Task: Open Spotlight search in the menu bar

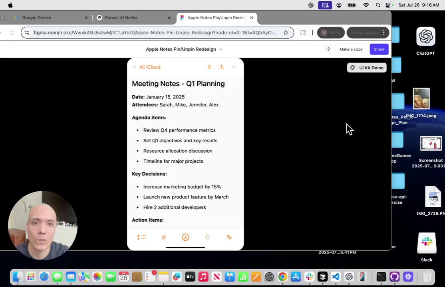Action: tap(378, 5)
